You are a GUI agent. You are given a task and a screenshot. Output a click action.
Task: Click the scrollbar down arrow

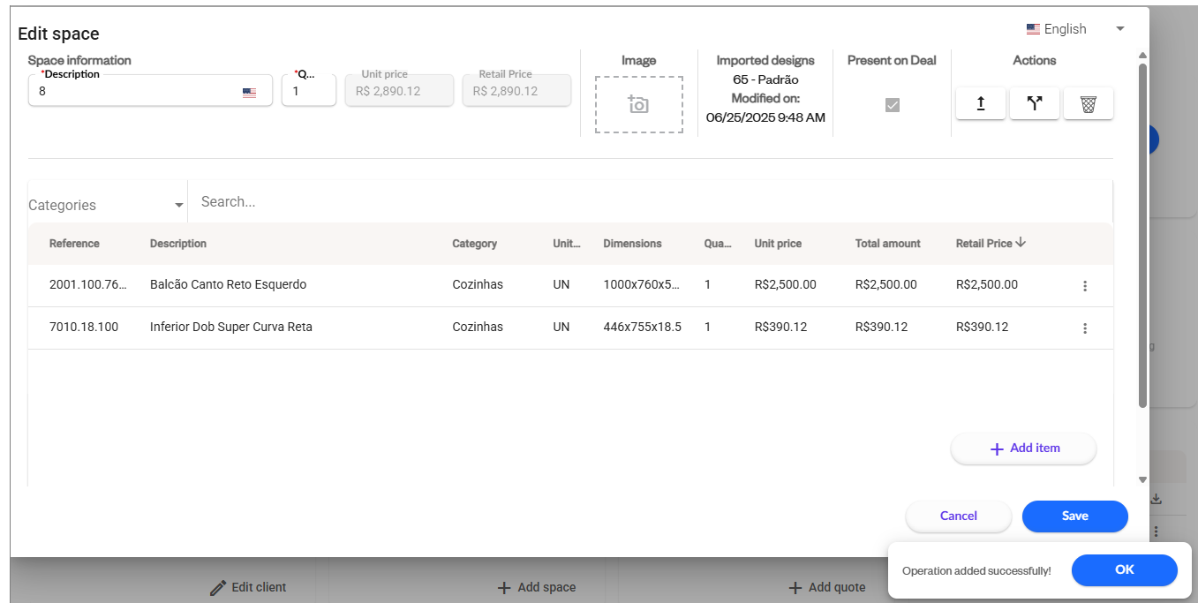pos(1142,480)
